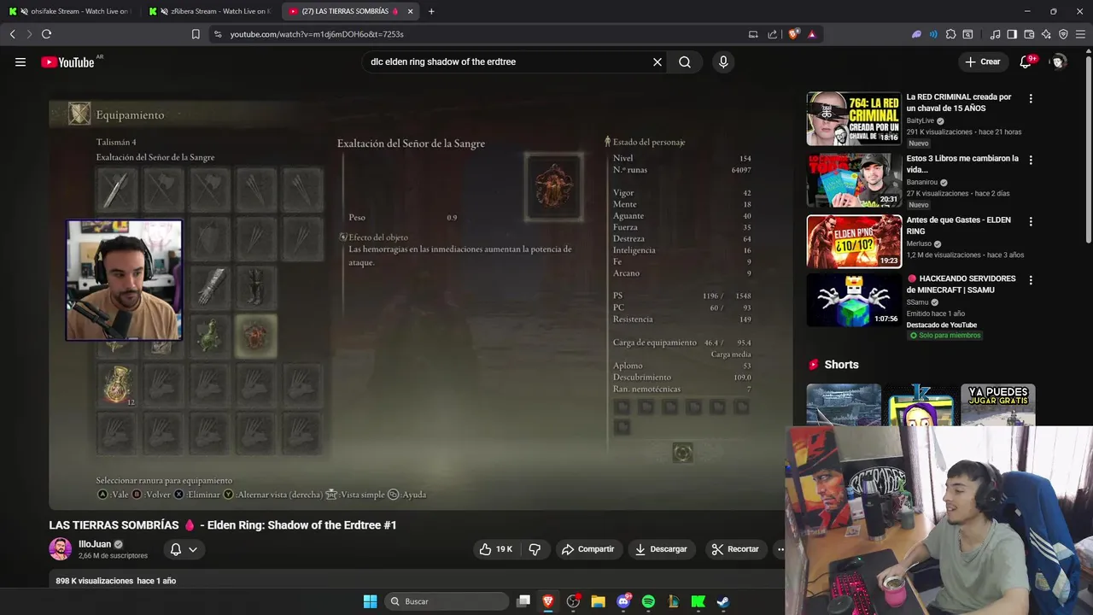Open more options for 'La RED CRIMINAL' video
The width and height of the screenshot is (1093, 615).
click(x=1031, y=98)
